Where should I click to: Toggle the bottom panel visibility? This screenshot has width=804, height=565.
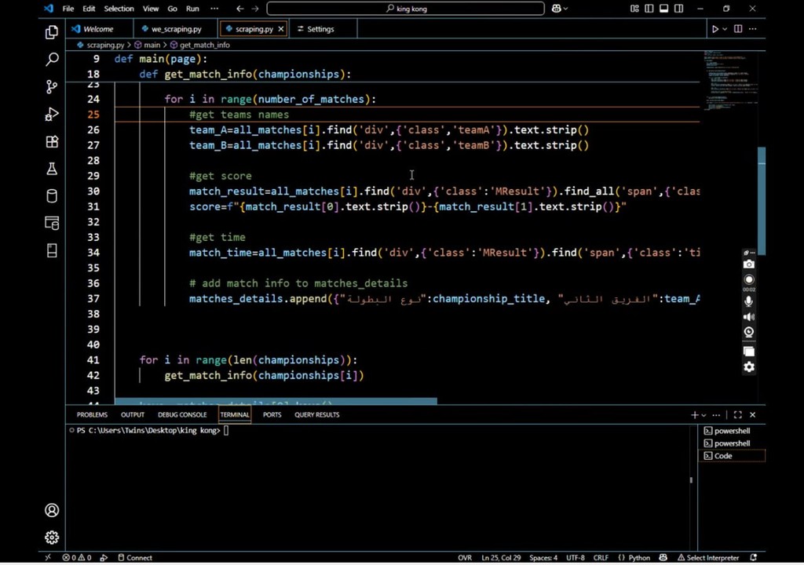pos(663,9)
